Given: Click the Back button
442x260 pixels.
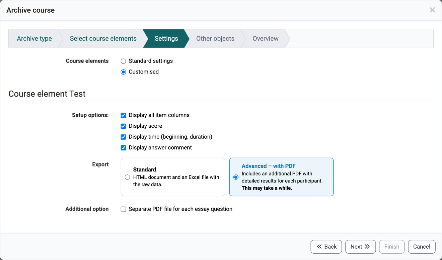Looking at the screenshot, I should point(326,247).
